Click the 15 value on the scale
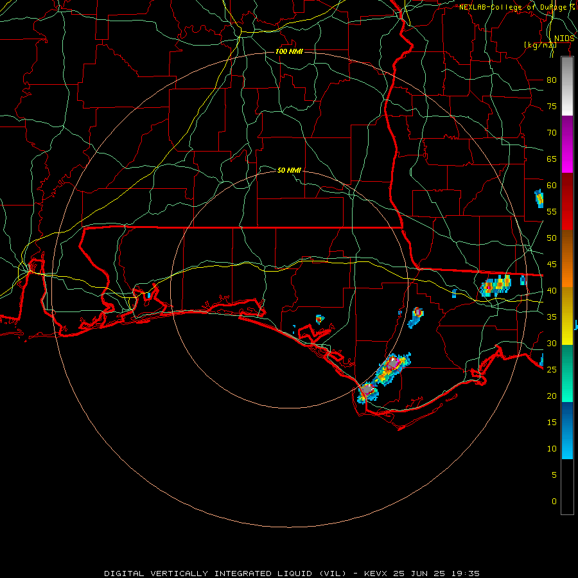578x578 pixels. click(x=552, y=423)
